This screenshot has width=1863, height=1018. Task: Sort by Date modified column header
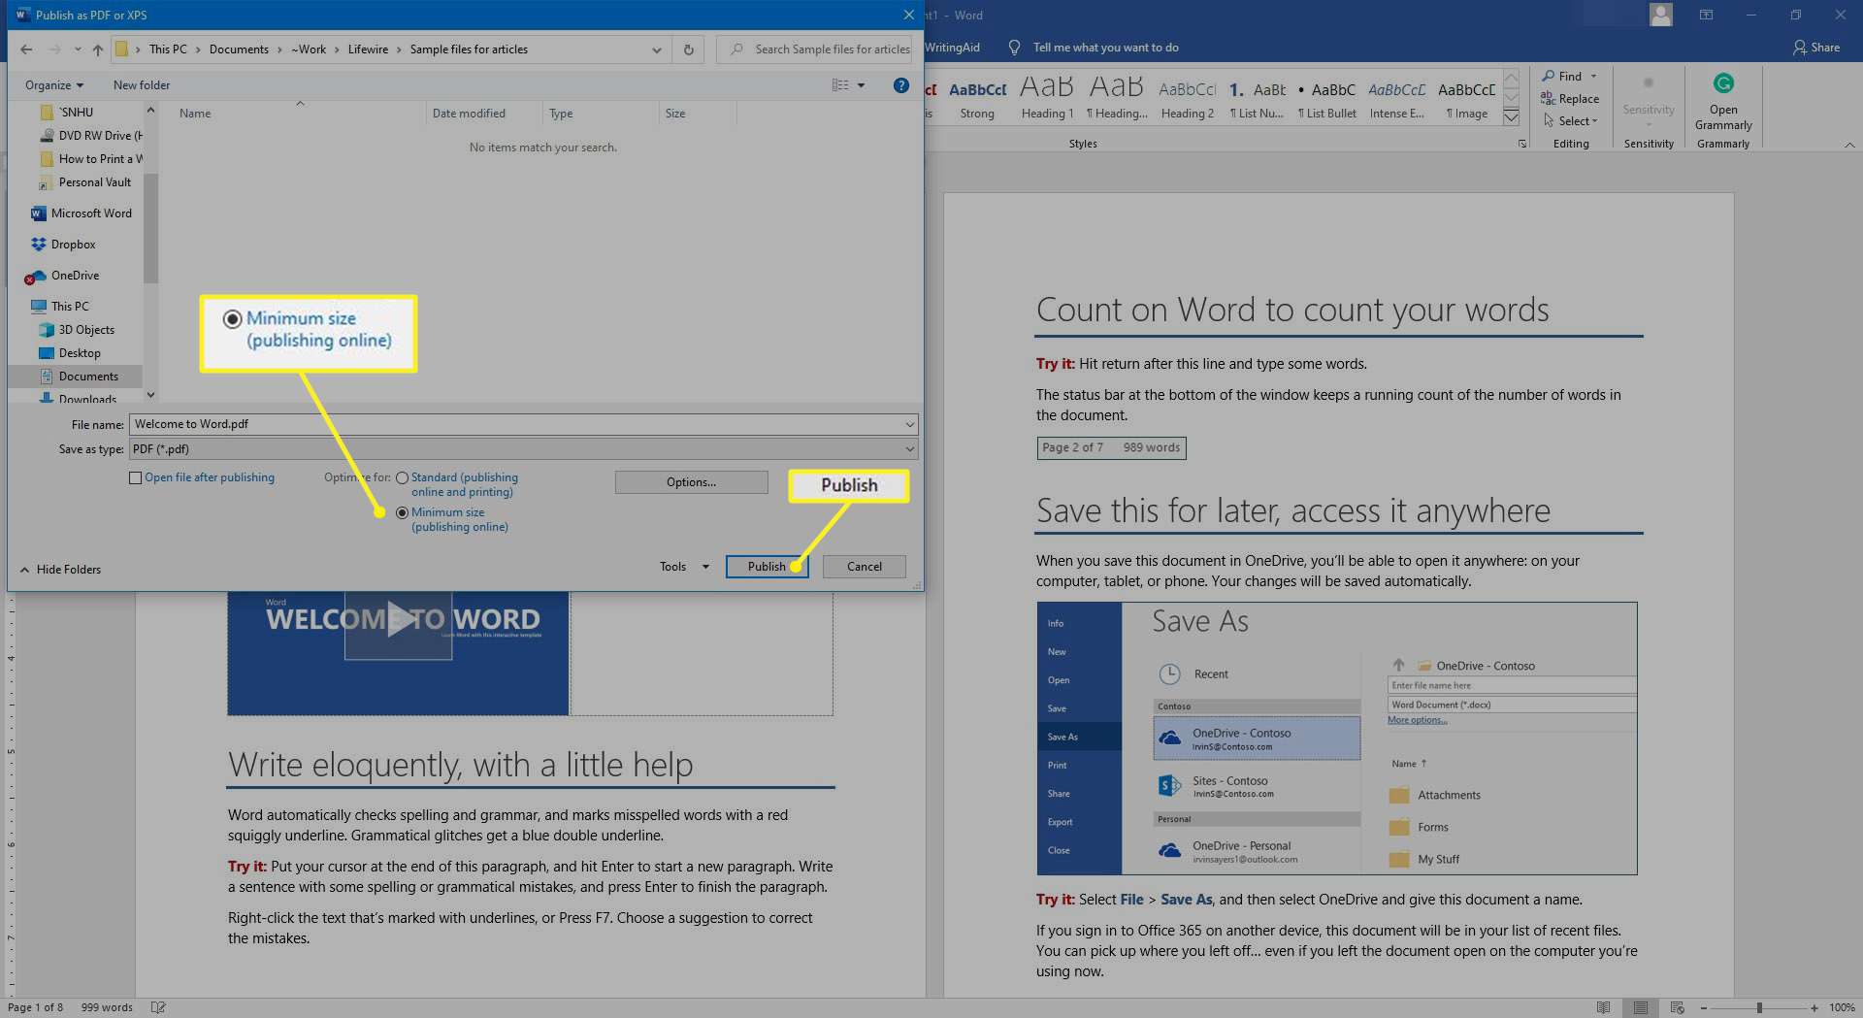coord(469,114)
